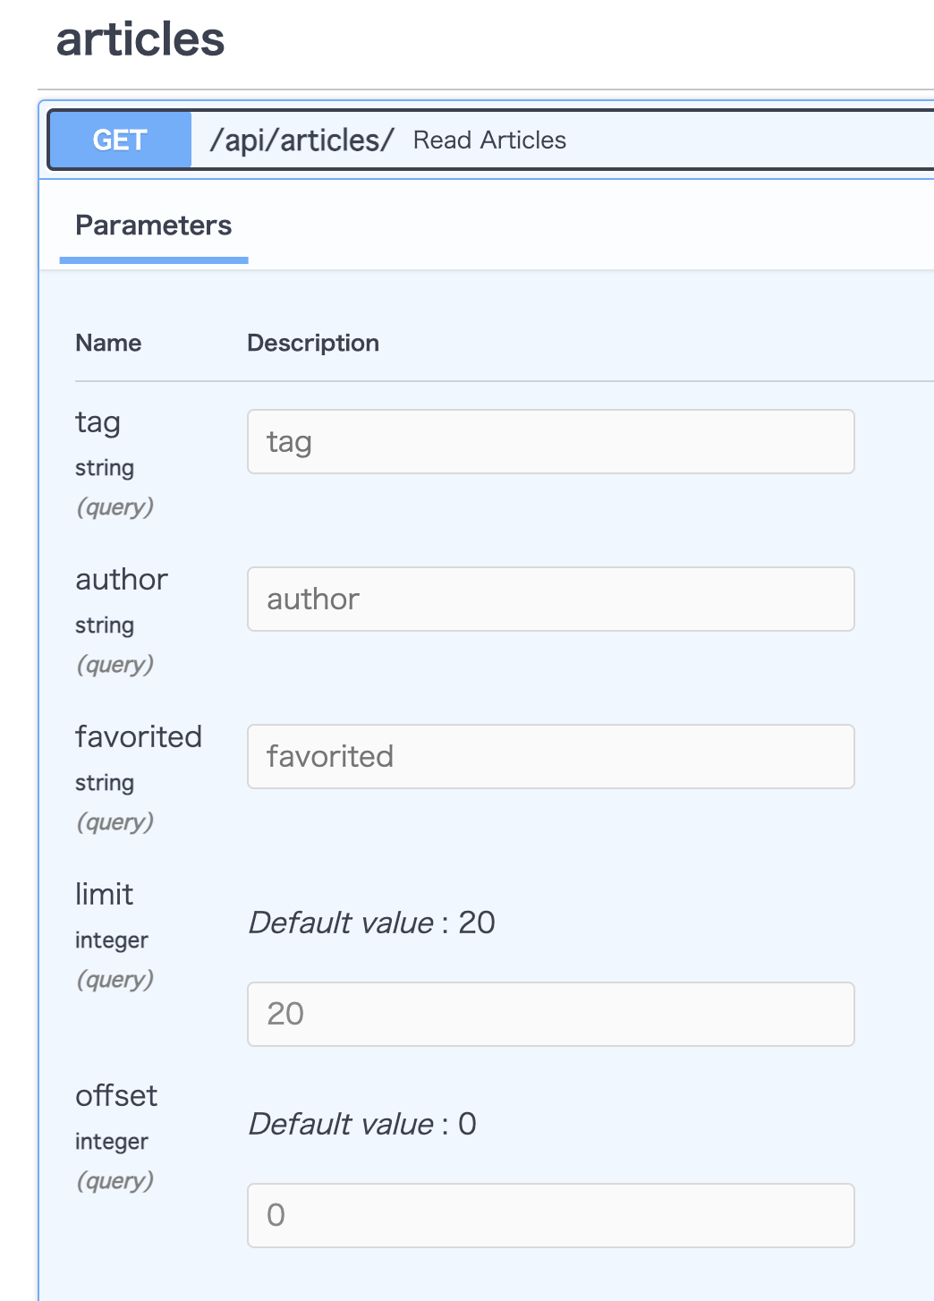Focus the favorited query input
934x1301 pixels.
click(x=550, y=757)
